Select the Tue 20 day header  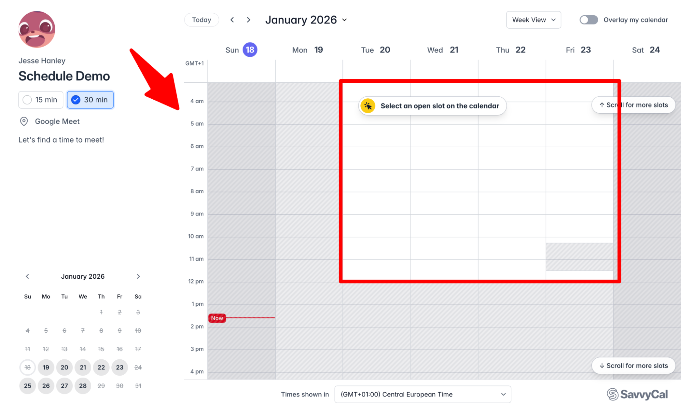(x=376, y=50)
